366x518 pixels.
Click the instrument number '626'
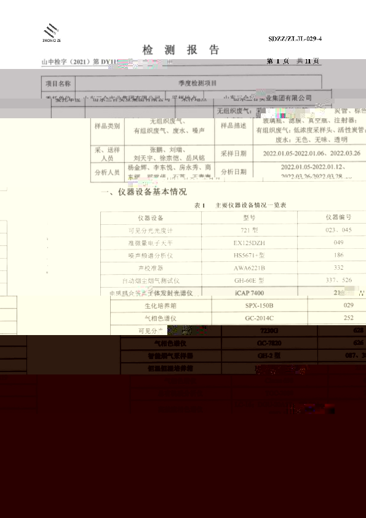359,343
